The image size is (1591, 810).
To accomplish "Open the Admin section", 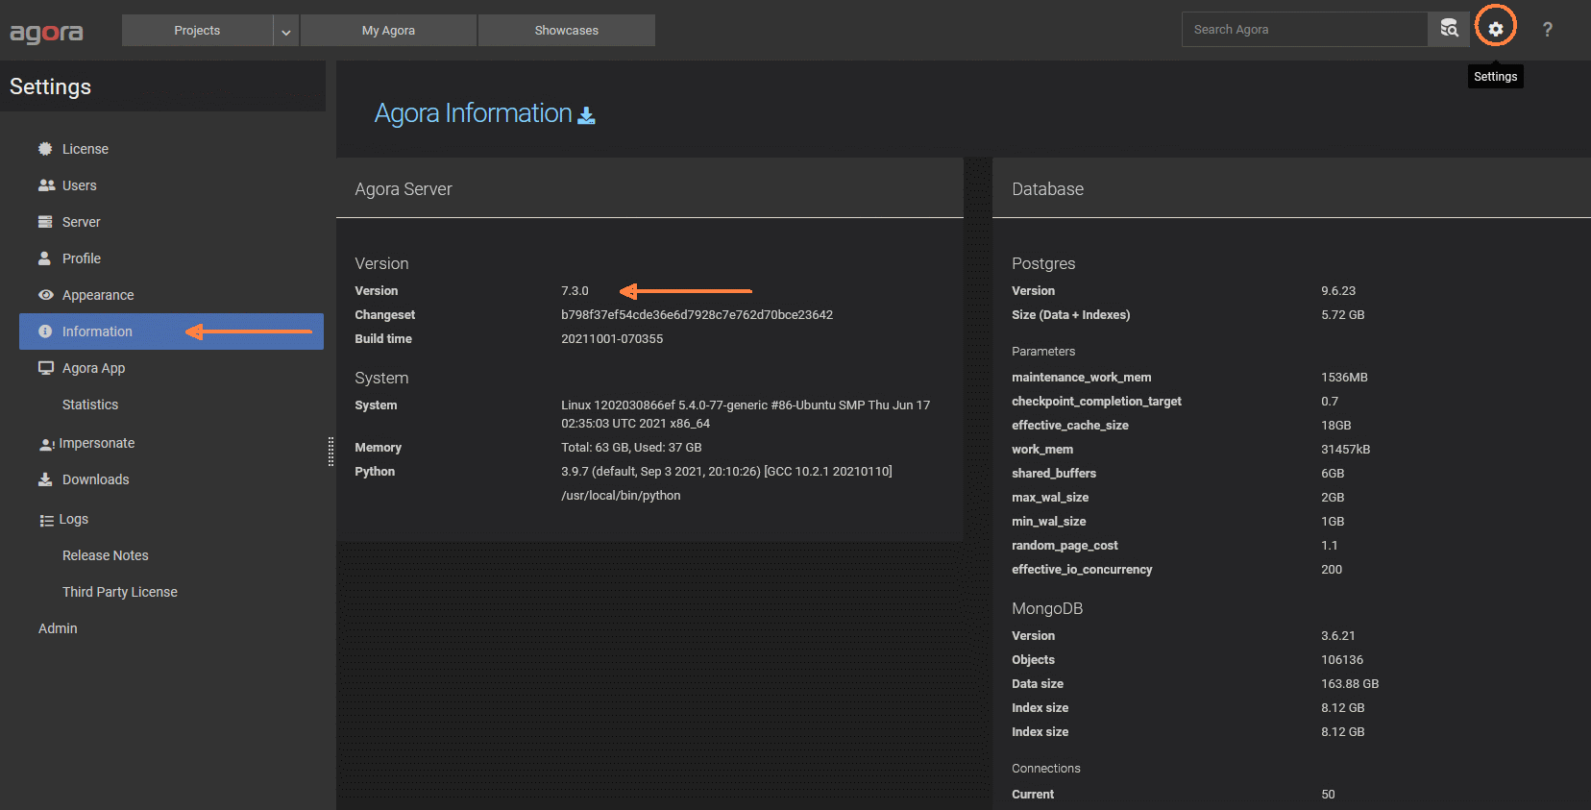I will point(58,628).
